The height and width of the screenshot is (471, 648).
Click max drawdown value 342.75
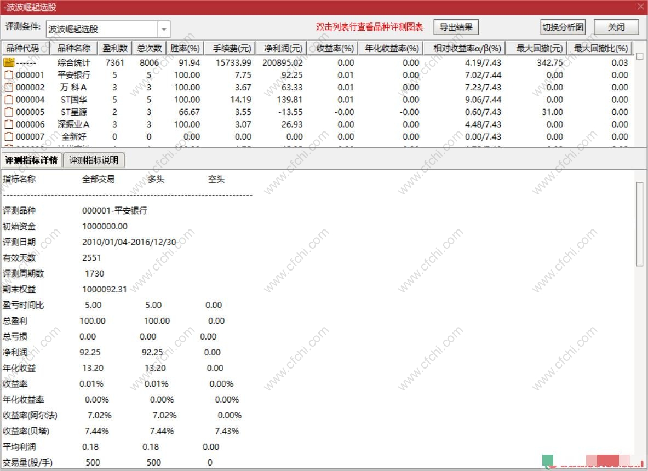[550, 62]
